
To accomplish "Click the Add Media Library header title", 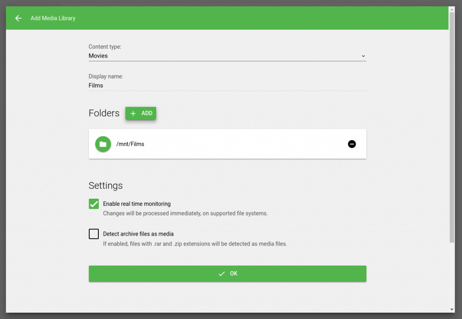I will (53, 18).
